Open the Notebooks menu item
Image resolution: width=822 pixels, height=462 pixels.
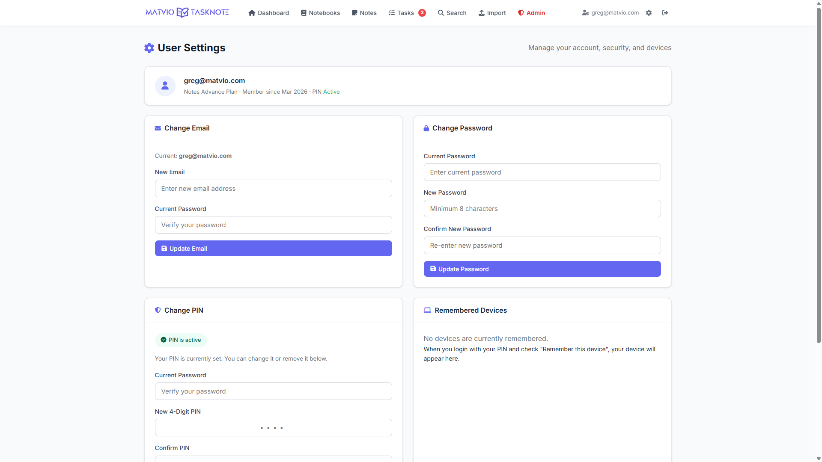pyautogui.click(x=320, y=13)
